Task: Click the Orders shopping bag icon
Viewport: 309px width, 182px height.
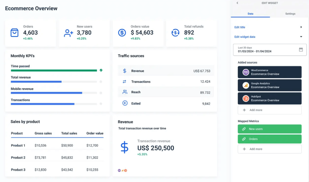Action: click(14, 33)
